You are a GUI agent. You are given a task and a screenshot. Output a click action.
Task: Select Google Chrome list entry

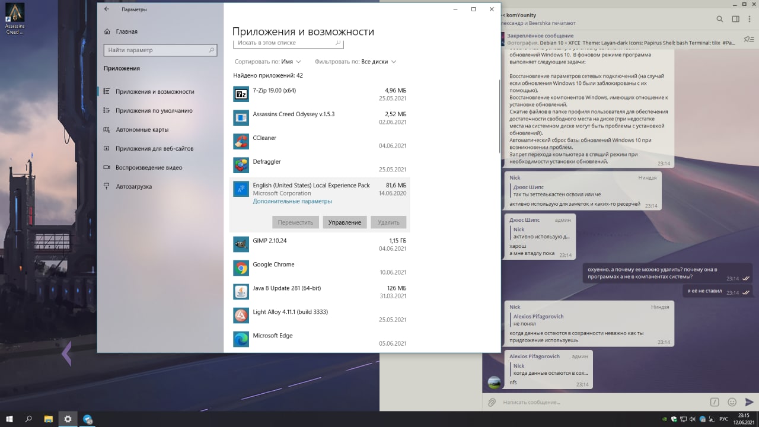320,269
